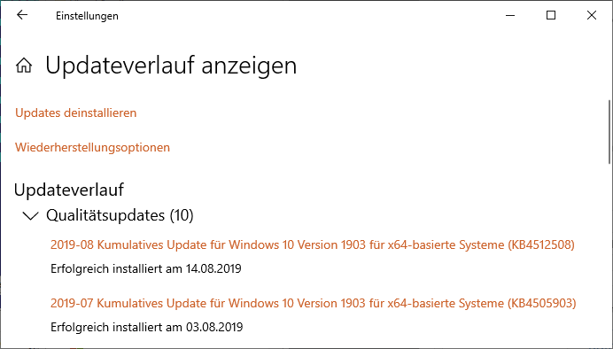The height and width of the screenshot is (349, 613).
Task: Click the Qualitätsupdates (10) group label
Action: click(120, 215)
